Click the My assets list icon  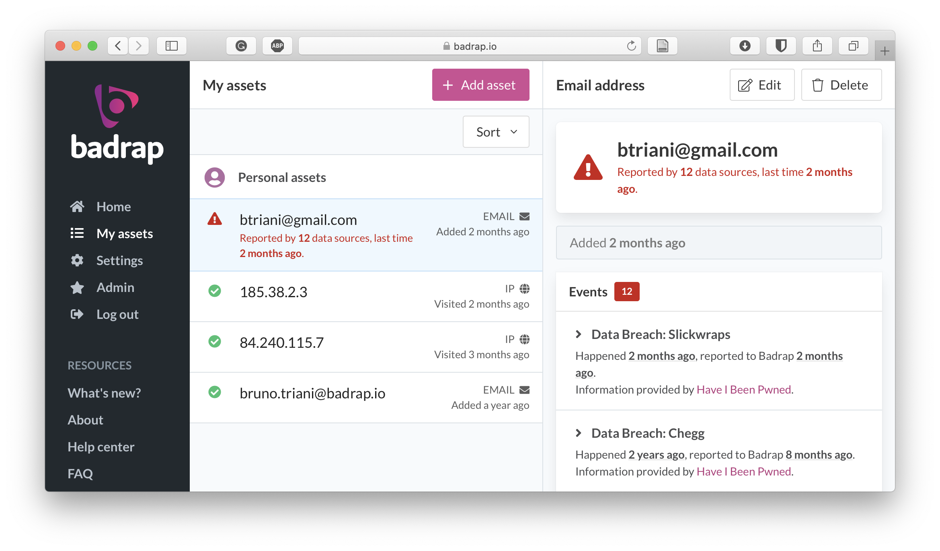[77, 233]
